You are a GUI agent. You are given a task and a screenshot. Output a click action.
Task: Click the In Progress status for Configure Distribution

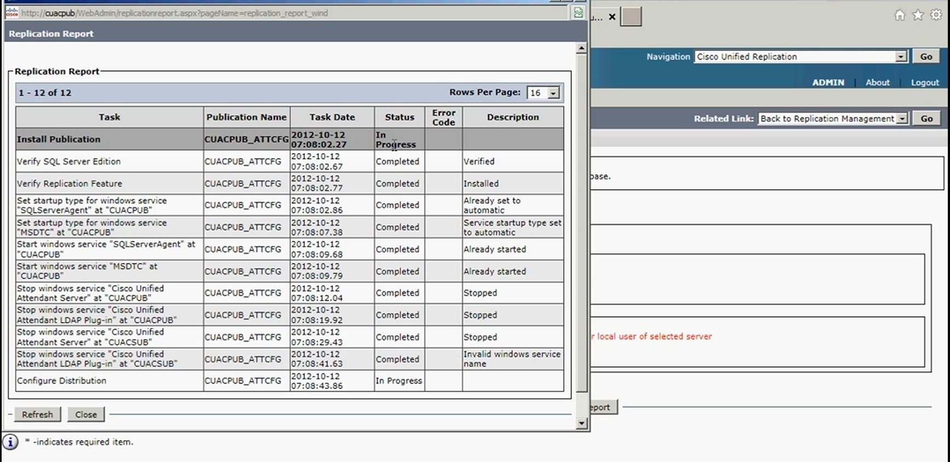[399, 381]
